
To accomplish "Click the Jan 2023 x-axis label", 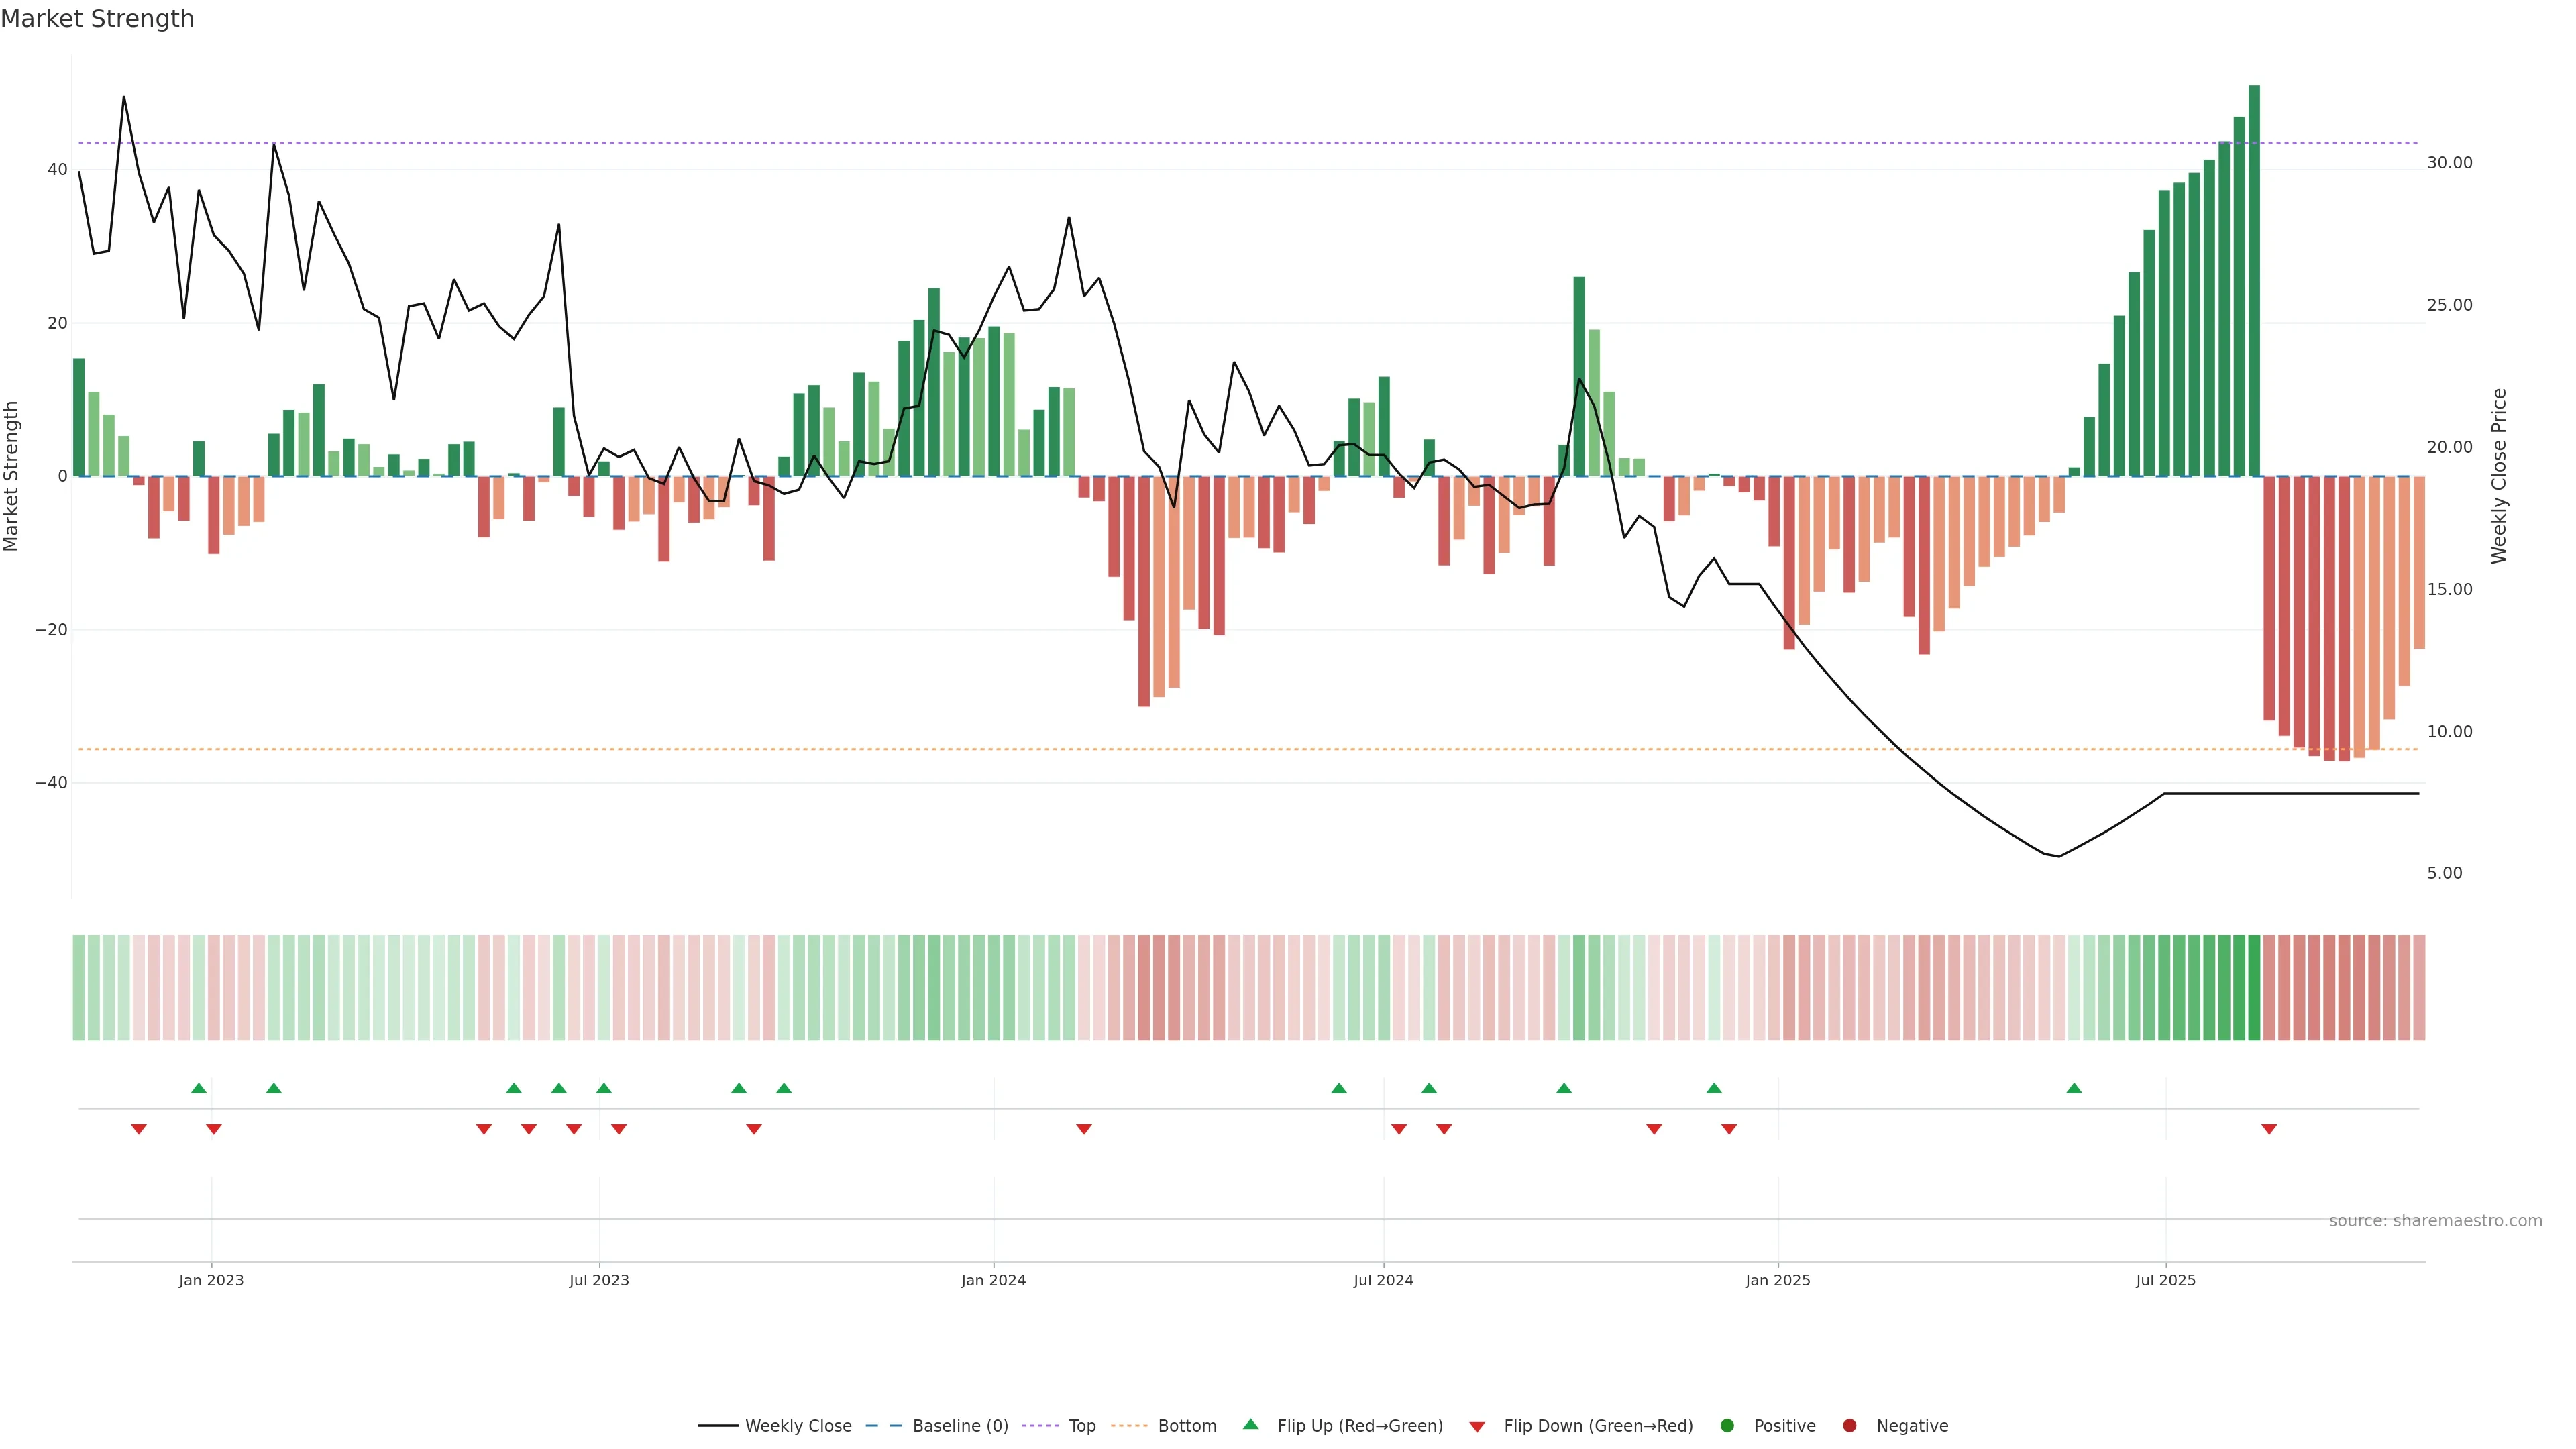I will click(x=211, y=1280).
